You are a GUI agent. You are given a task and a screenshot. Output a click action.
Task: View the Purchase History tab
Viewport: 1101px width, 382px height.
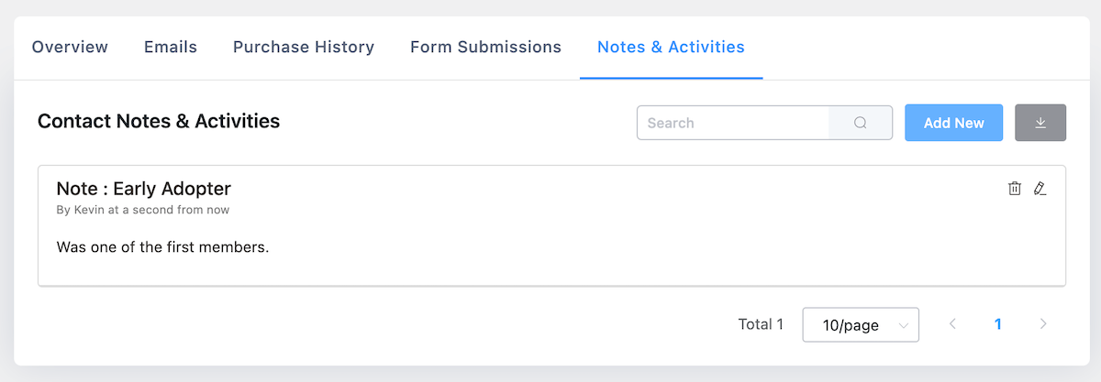coord(304,47)
